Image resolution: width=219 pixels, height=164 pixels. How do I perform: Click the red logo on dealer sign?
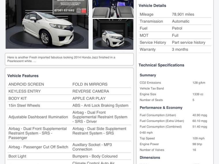(x=84, y=11)
